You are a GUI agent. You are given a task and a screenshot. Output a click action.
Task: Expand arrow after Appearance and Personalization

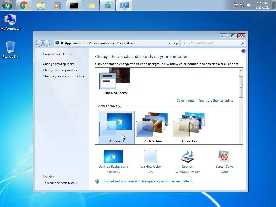113,43
